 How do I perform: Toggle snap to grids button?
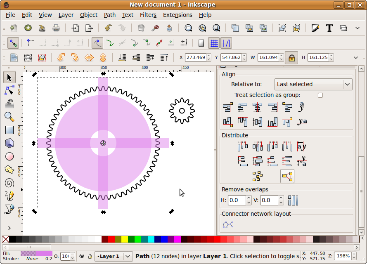[x=214, y=43]
